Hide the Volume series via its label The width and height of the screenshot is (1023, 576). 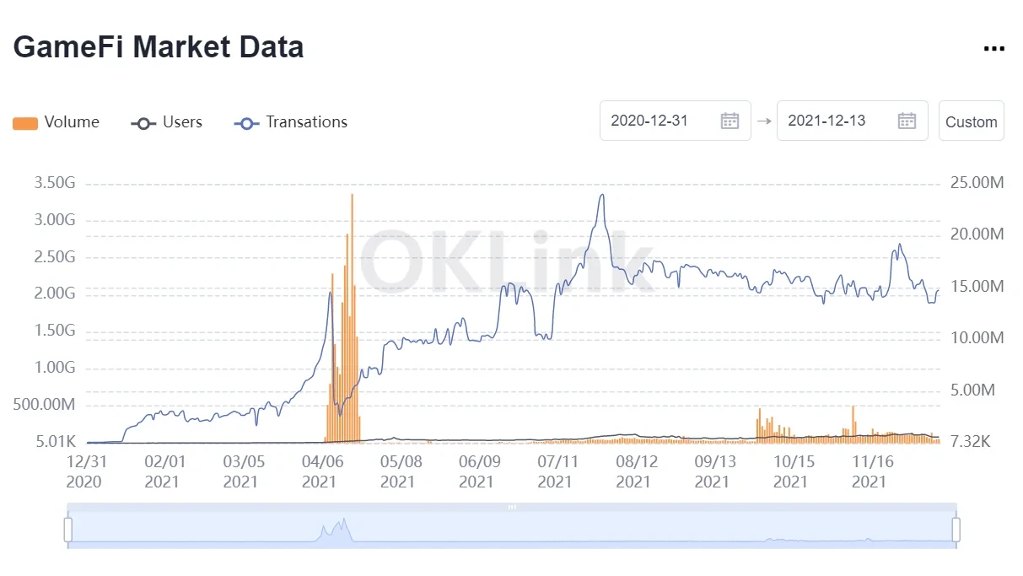click(x=72, y=122)
